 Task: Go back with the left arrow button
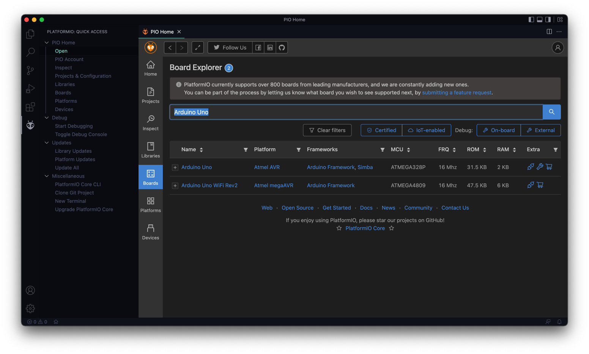click(x=170, y=47)
